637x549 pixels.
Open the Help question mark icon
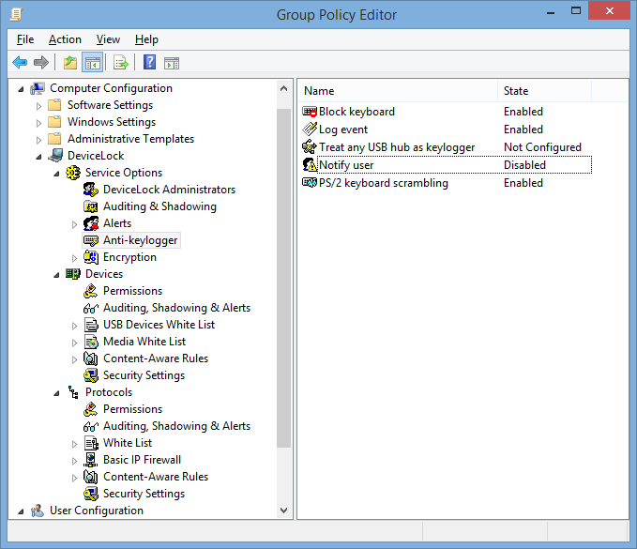coord(149,63)
